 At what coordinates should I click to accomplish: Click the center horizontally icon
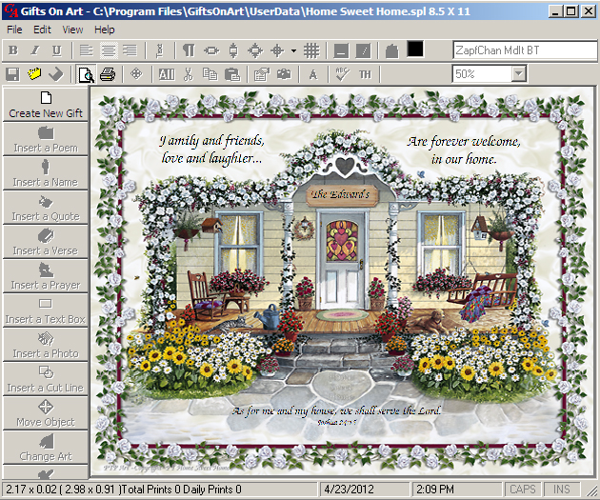click(x=211, y=50)
